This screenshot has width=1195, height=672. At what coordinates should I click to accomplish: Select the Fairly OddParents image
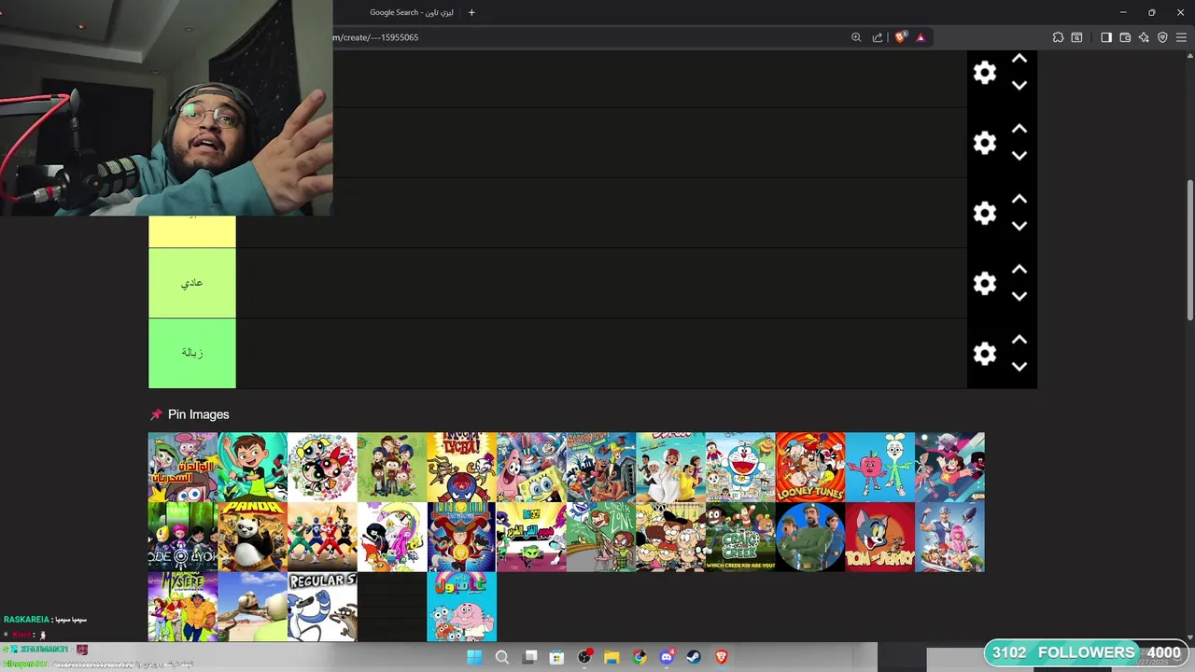(x=183, y=467)
